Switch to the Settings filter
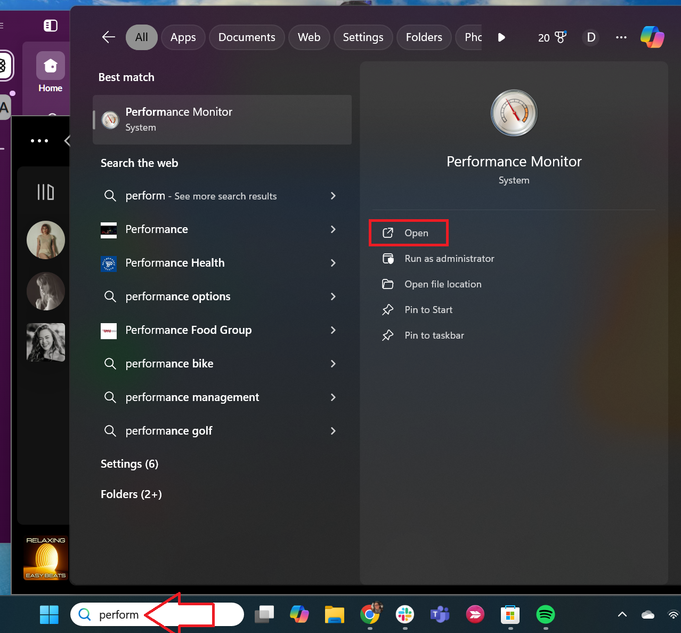Screen dimensions: 681x633 (363, 37)
